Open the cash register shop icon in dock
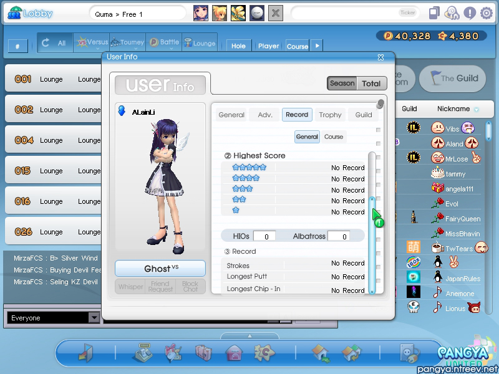 [x=143, y=353]
